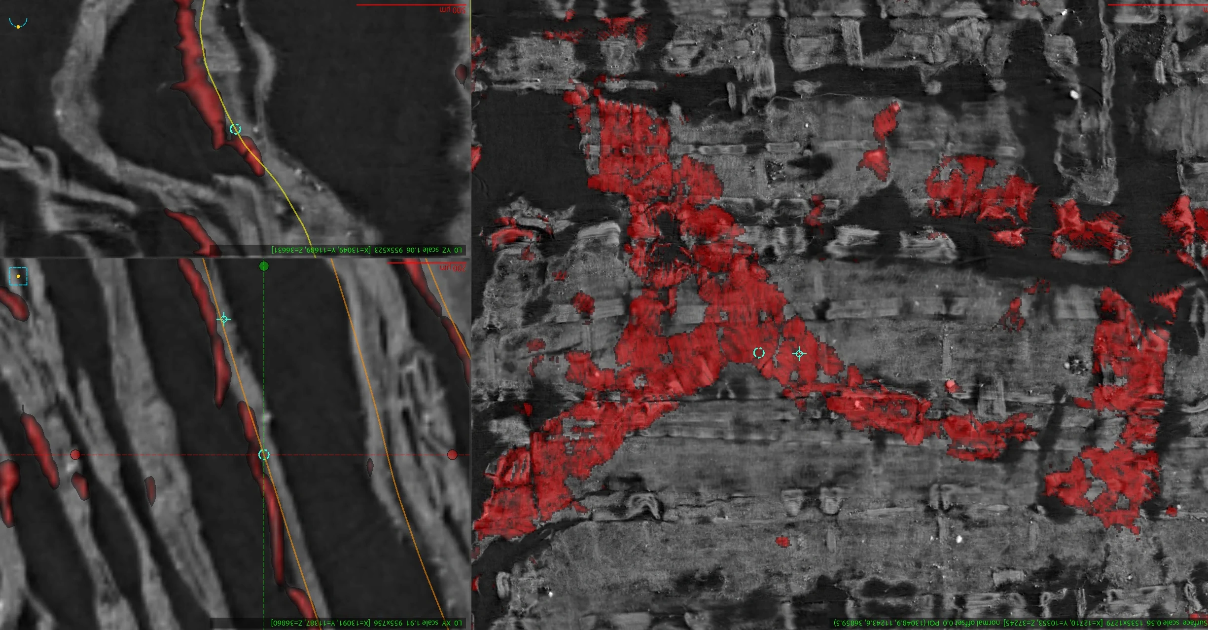
Task: Click the YZ view status label text
Action: (367, 250)
